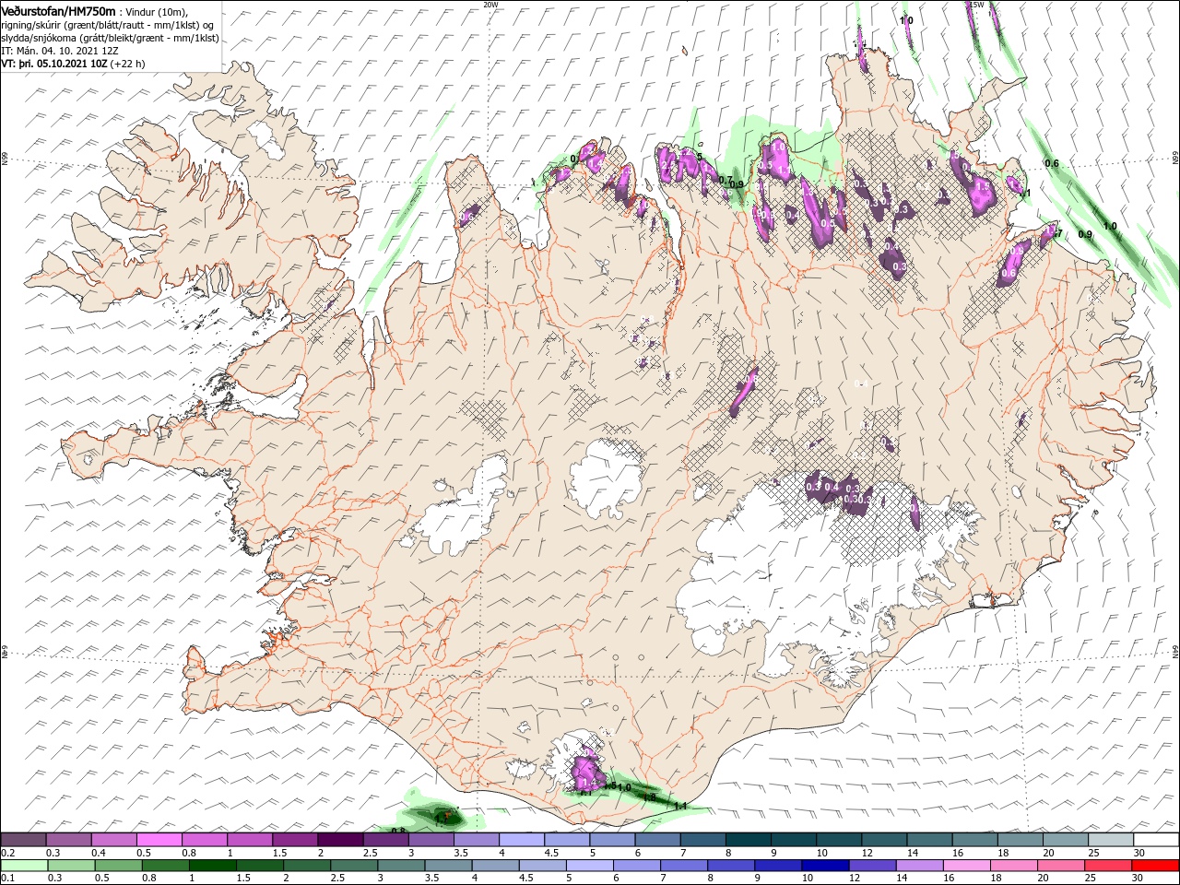Pick the periwinkle 7 swatch in the lower legend row
This screenshot has height=885, width=1180.
(683, 866)
